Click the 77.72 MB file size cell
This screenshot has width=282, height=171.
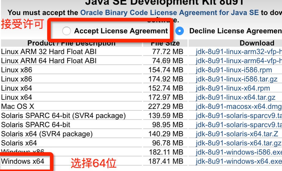pos(168,52)
